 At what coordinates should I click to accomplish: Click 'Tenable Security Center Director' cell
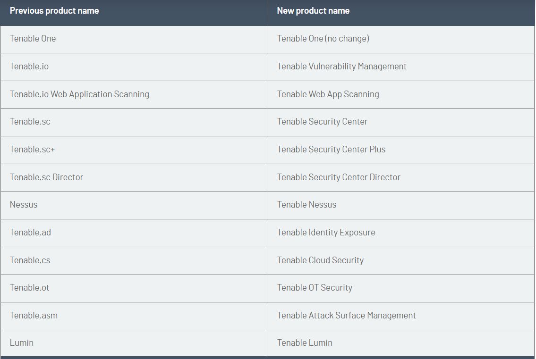click(401, 178)
